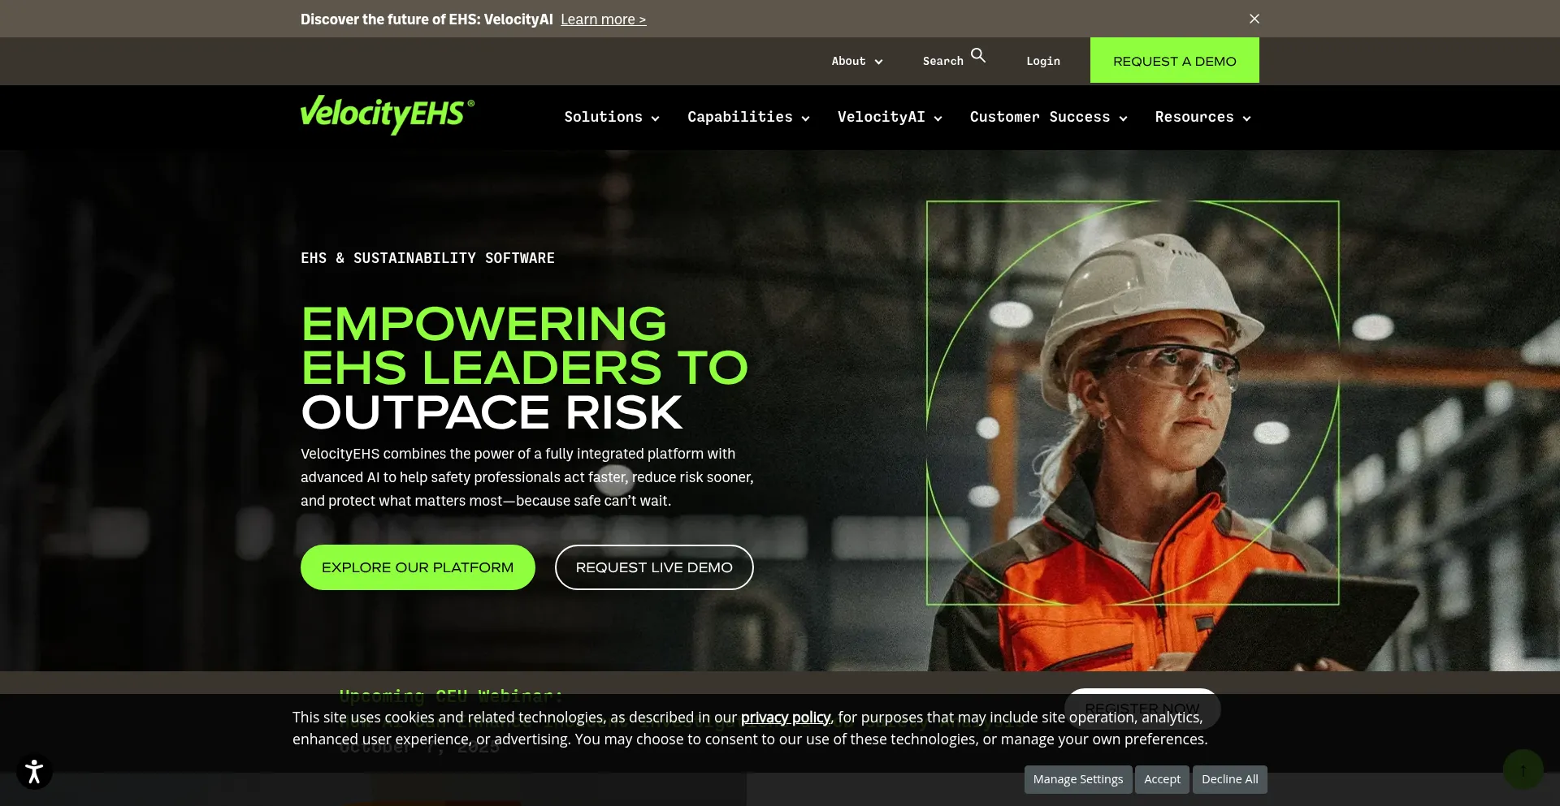Screen dimensions: 1560x806
Task: Click the VelocityEHS logo
Action: click(x=387, y=114)
